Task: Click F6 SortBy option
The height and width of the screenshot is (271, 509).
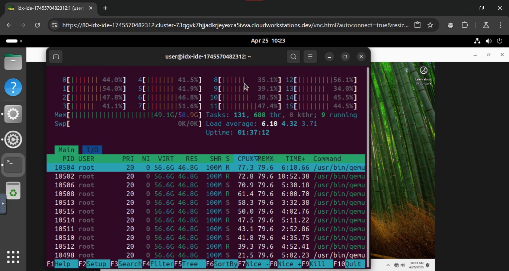Action: (x=226, y=264)
